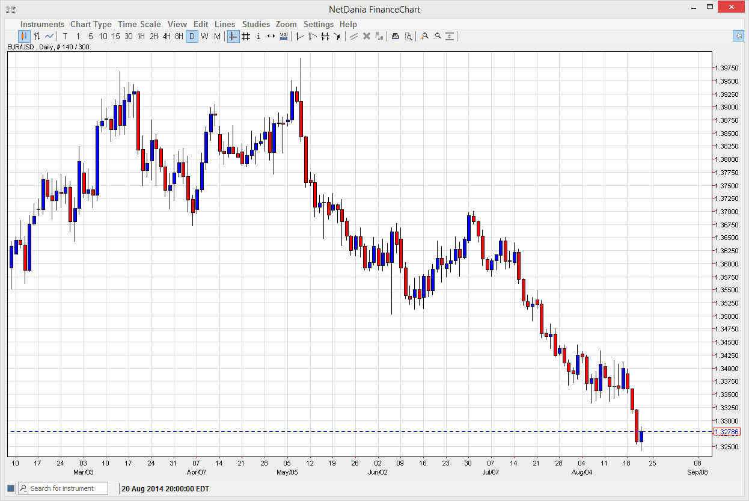Select the candlestick chart type icon
The height and width of the screenshot is (501, 749).
[24, 36]
